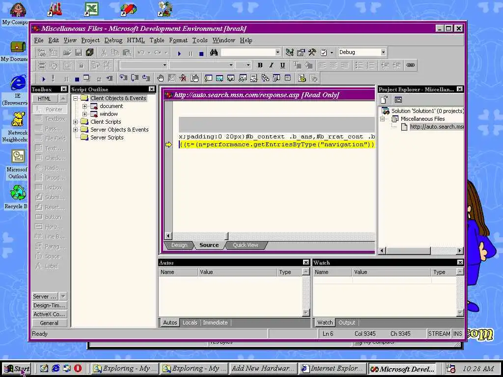503x377 pixels.
Task: Click the second icon in the Project Explorer toolbar
Action: coord(398,100)
